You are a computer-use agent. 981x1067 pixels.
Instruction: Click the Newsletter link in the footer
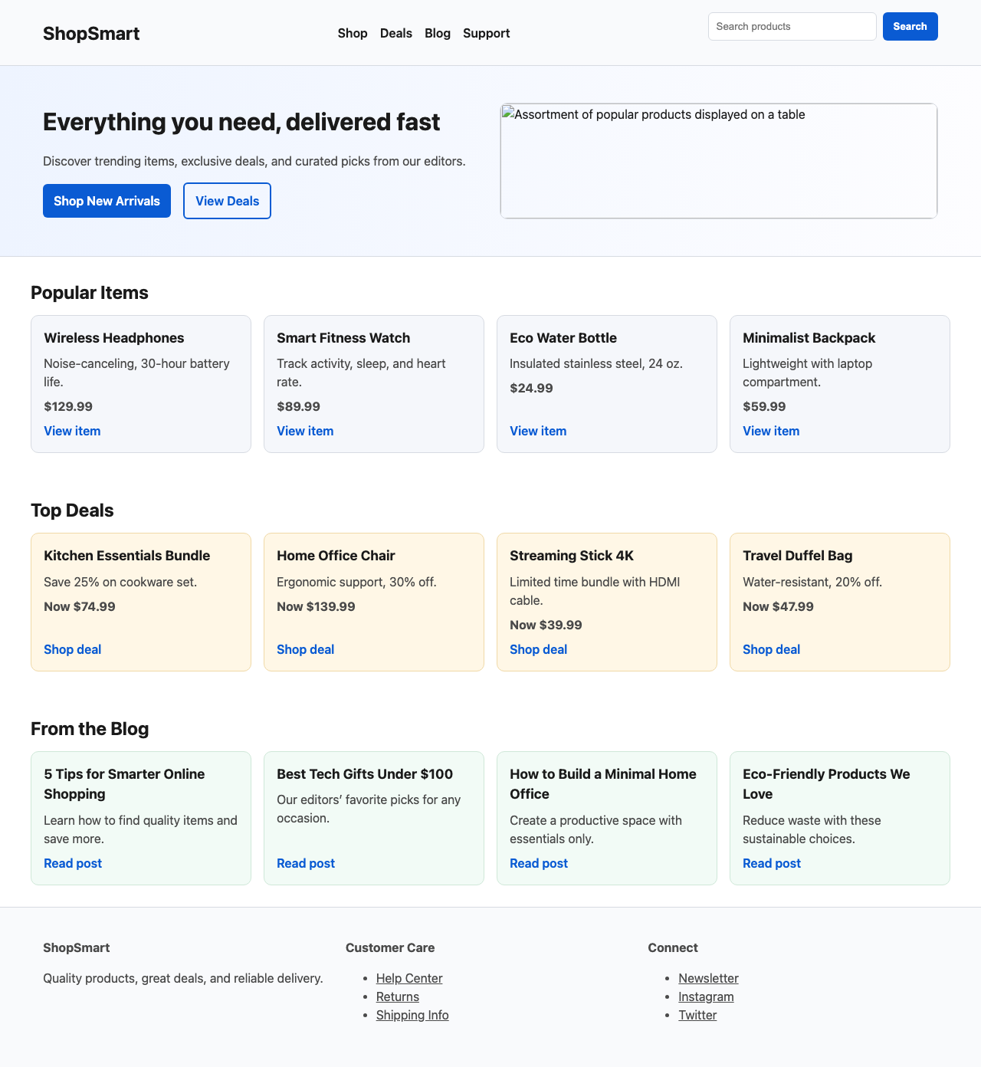tap(708, 978)
